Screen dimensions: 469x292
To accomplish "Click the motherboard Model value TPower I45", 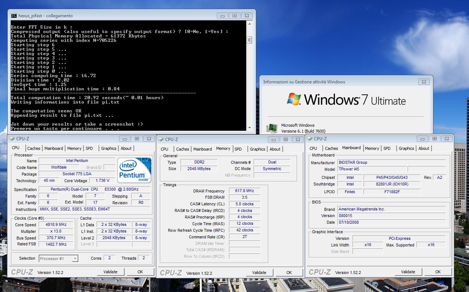I will (372, 169).
